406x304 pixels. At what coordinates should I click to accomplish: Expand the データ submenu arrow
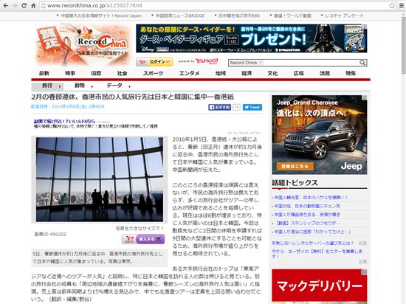tap(129, 86)
